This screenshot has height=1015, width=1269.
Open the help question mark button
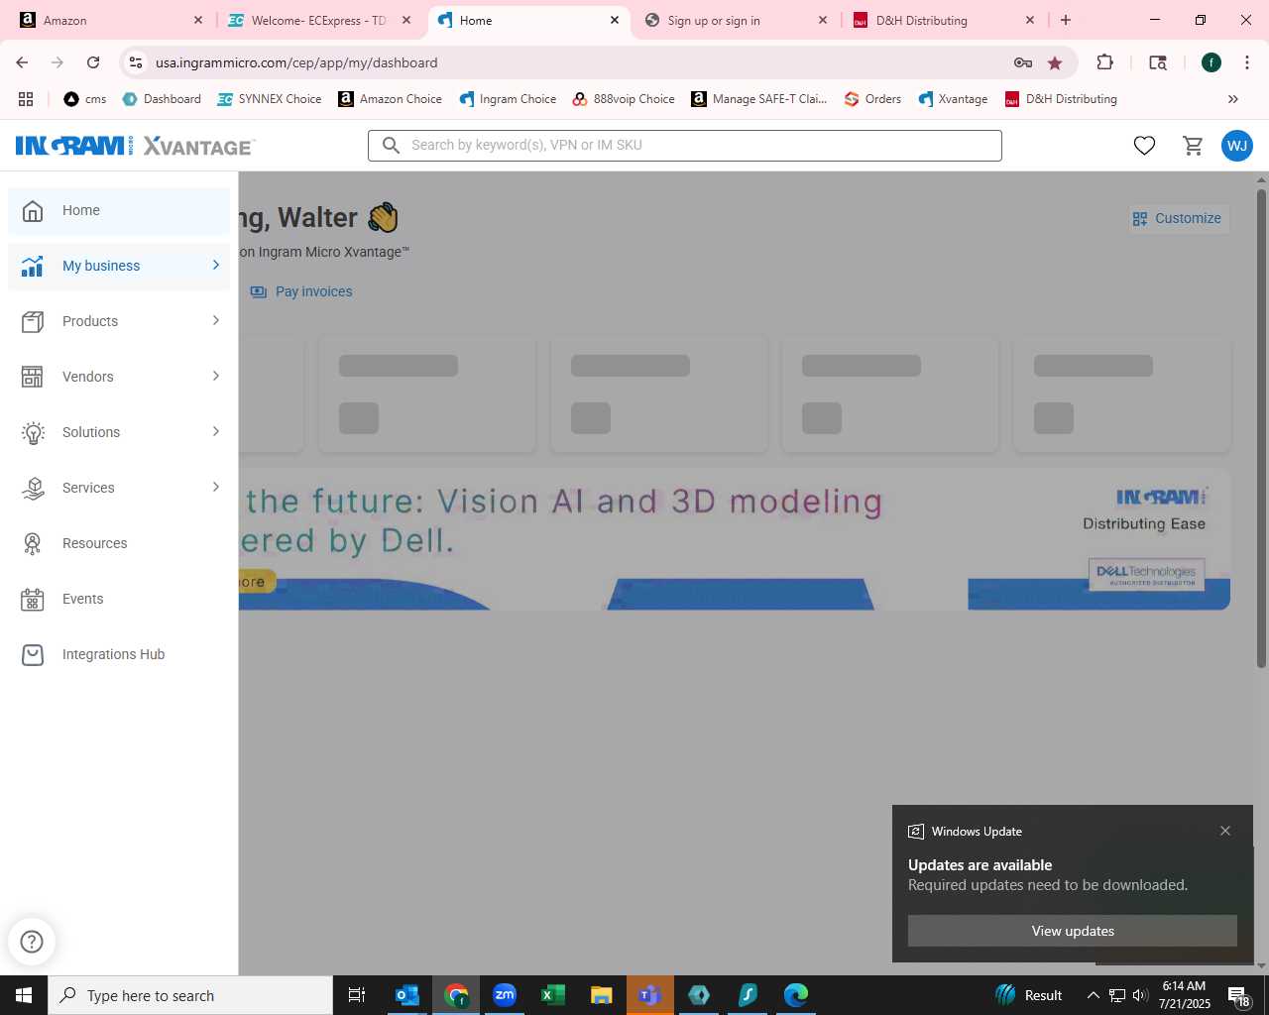tap(32, 942)
